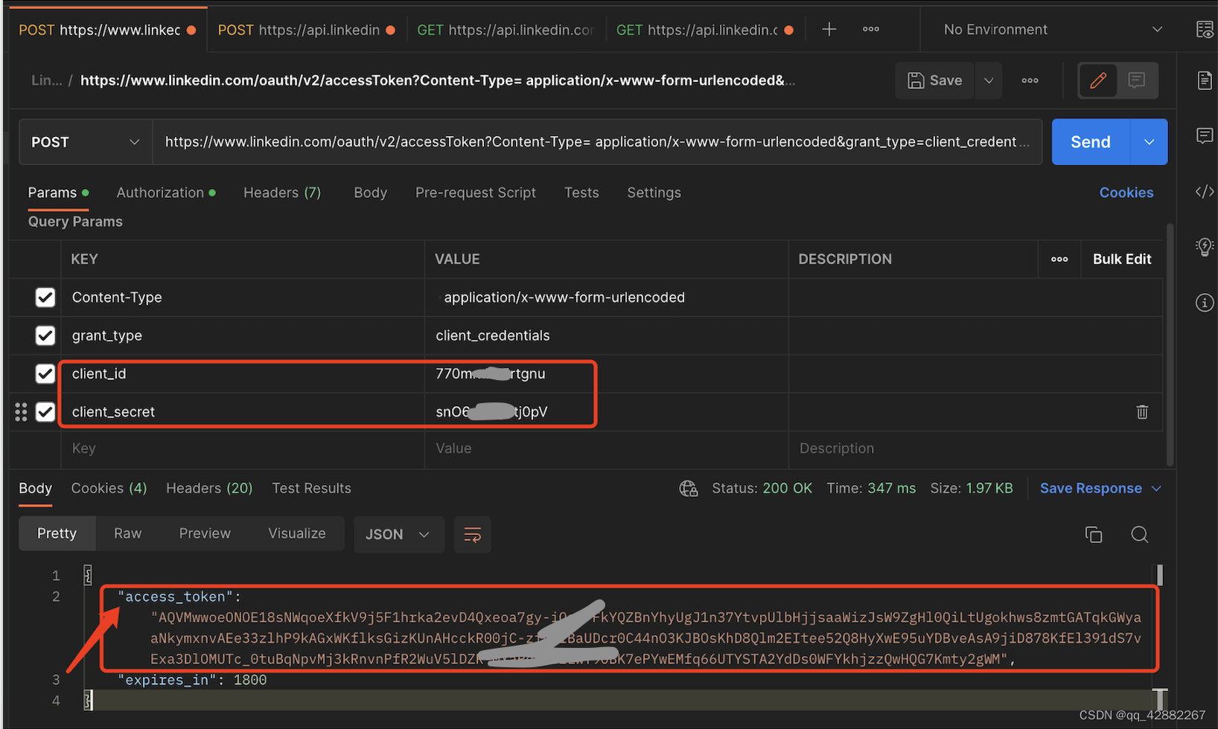1218x729 pixels.
Task: Select the Raw response view
Action: tap(127, 533)
